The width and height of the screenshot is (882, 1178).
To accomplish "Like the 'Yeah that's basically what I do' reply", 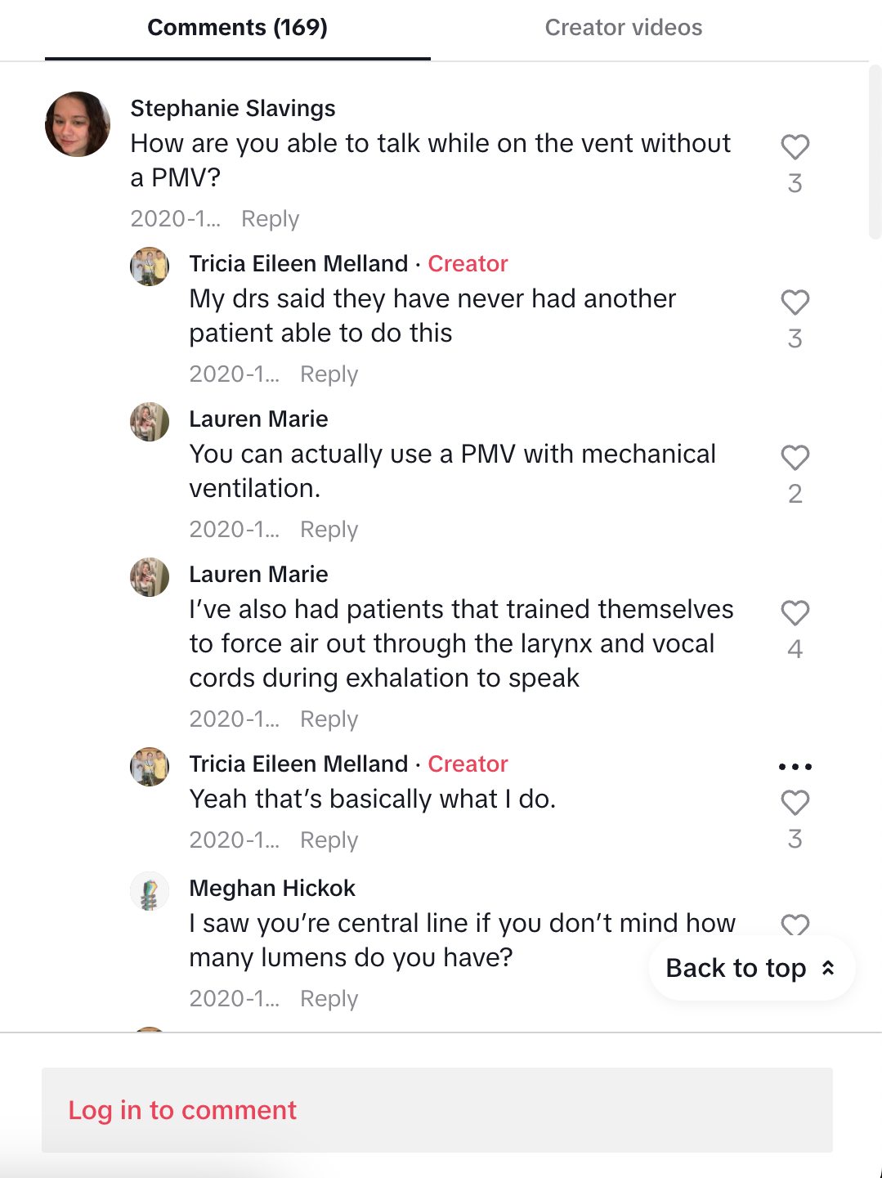I will click(x=795, y=803).
